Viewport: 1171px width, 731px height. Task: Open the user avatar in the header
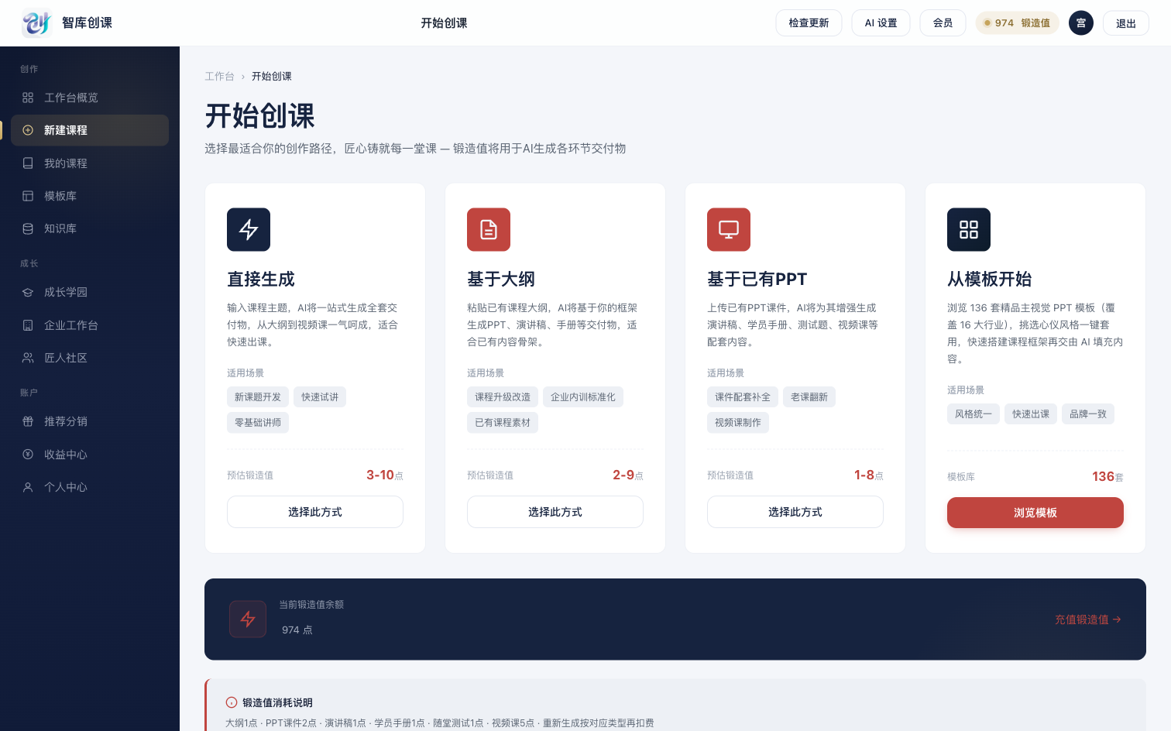click(x=1081, y=23)
